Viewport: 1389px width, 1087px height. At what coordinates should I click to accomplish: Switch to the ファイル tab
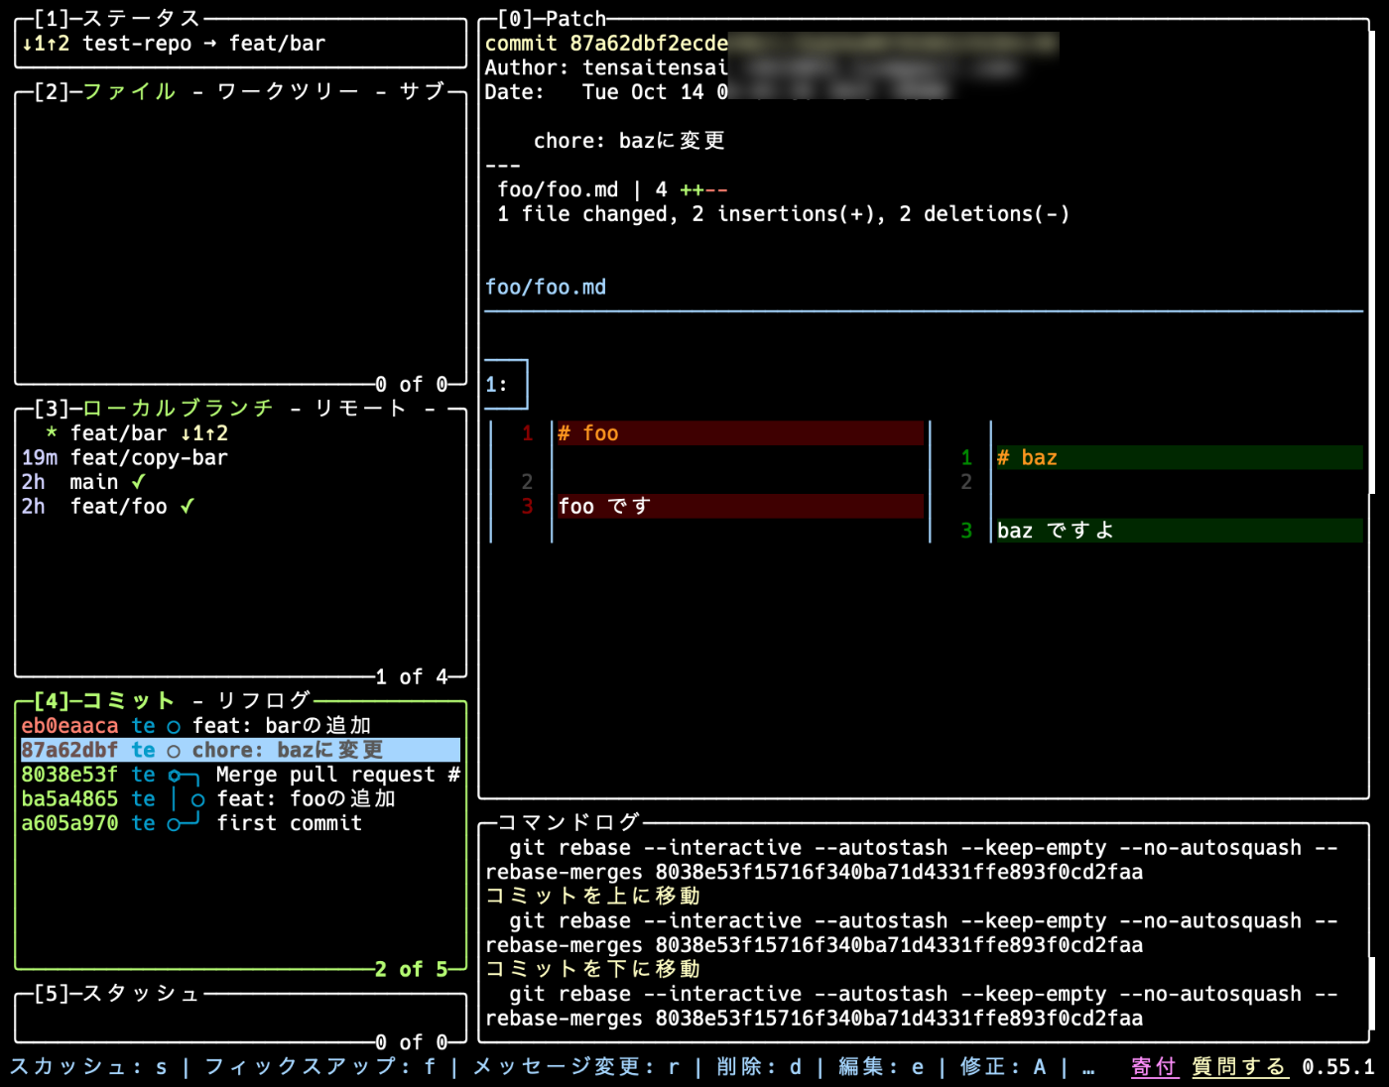[130, 92]
